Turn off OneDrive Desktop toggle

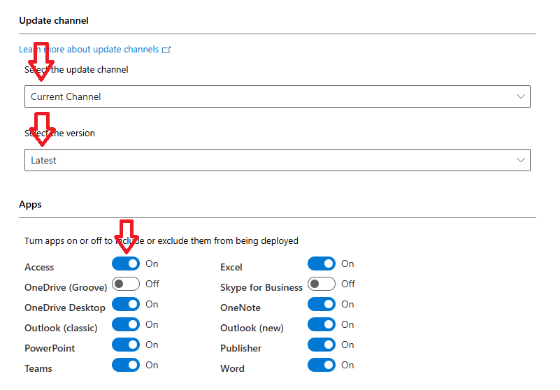tap(126, 305)
